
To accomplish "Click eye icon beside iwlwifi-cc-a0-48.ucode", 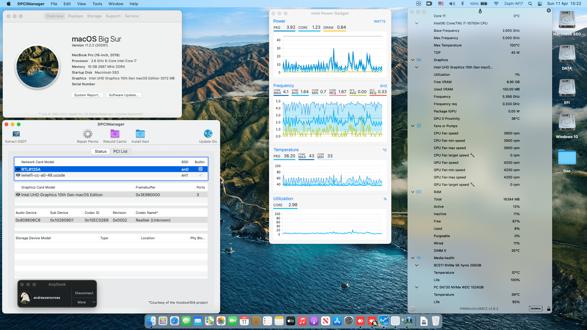I will (18, 175).
